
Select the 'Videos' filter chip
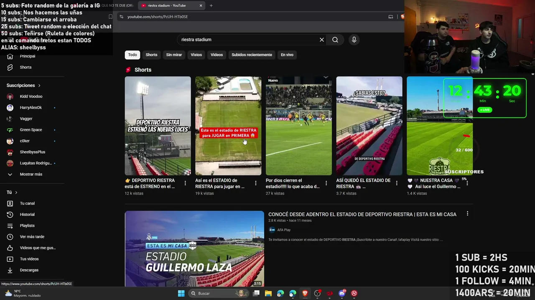coord(217,55)
